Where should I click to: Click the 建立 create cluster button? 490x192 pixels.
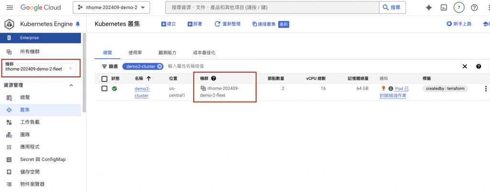[x=168, y=24]
